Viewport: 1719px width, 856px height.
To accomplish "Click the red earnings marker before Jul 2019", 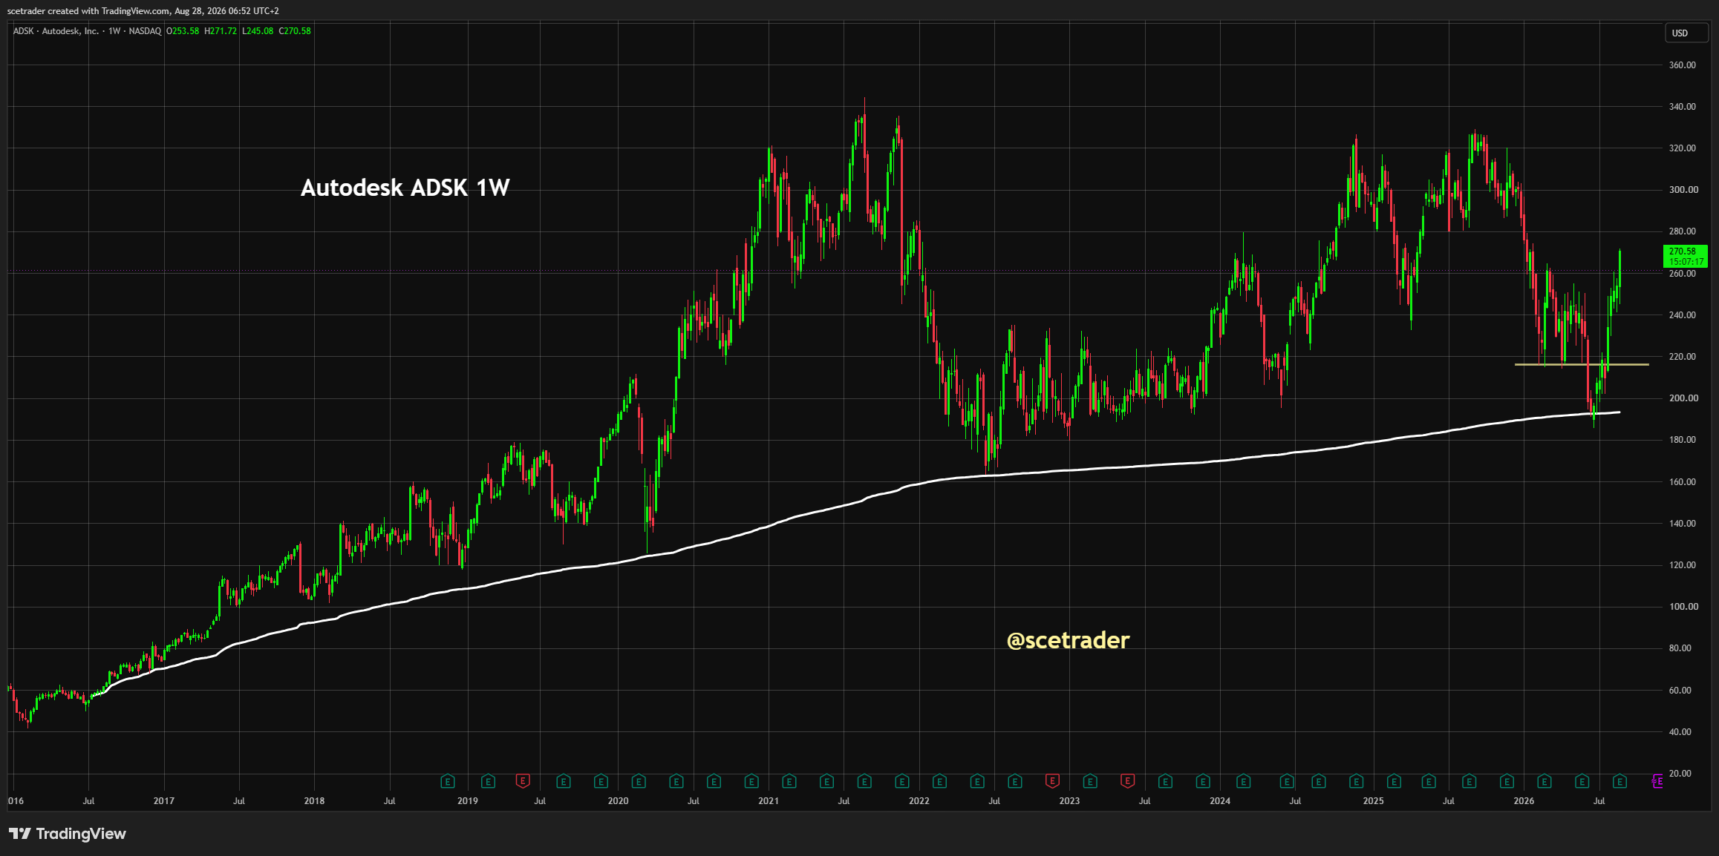I will [x=523, y=781].
